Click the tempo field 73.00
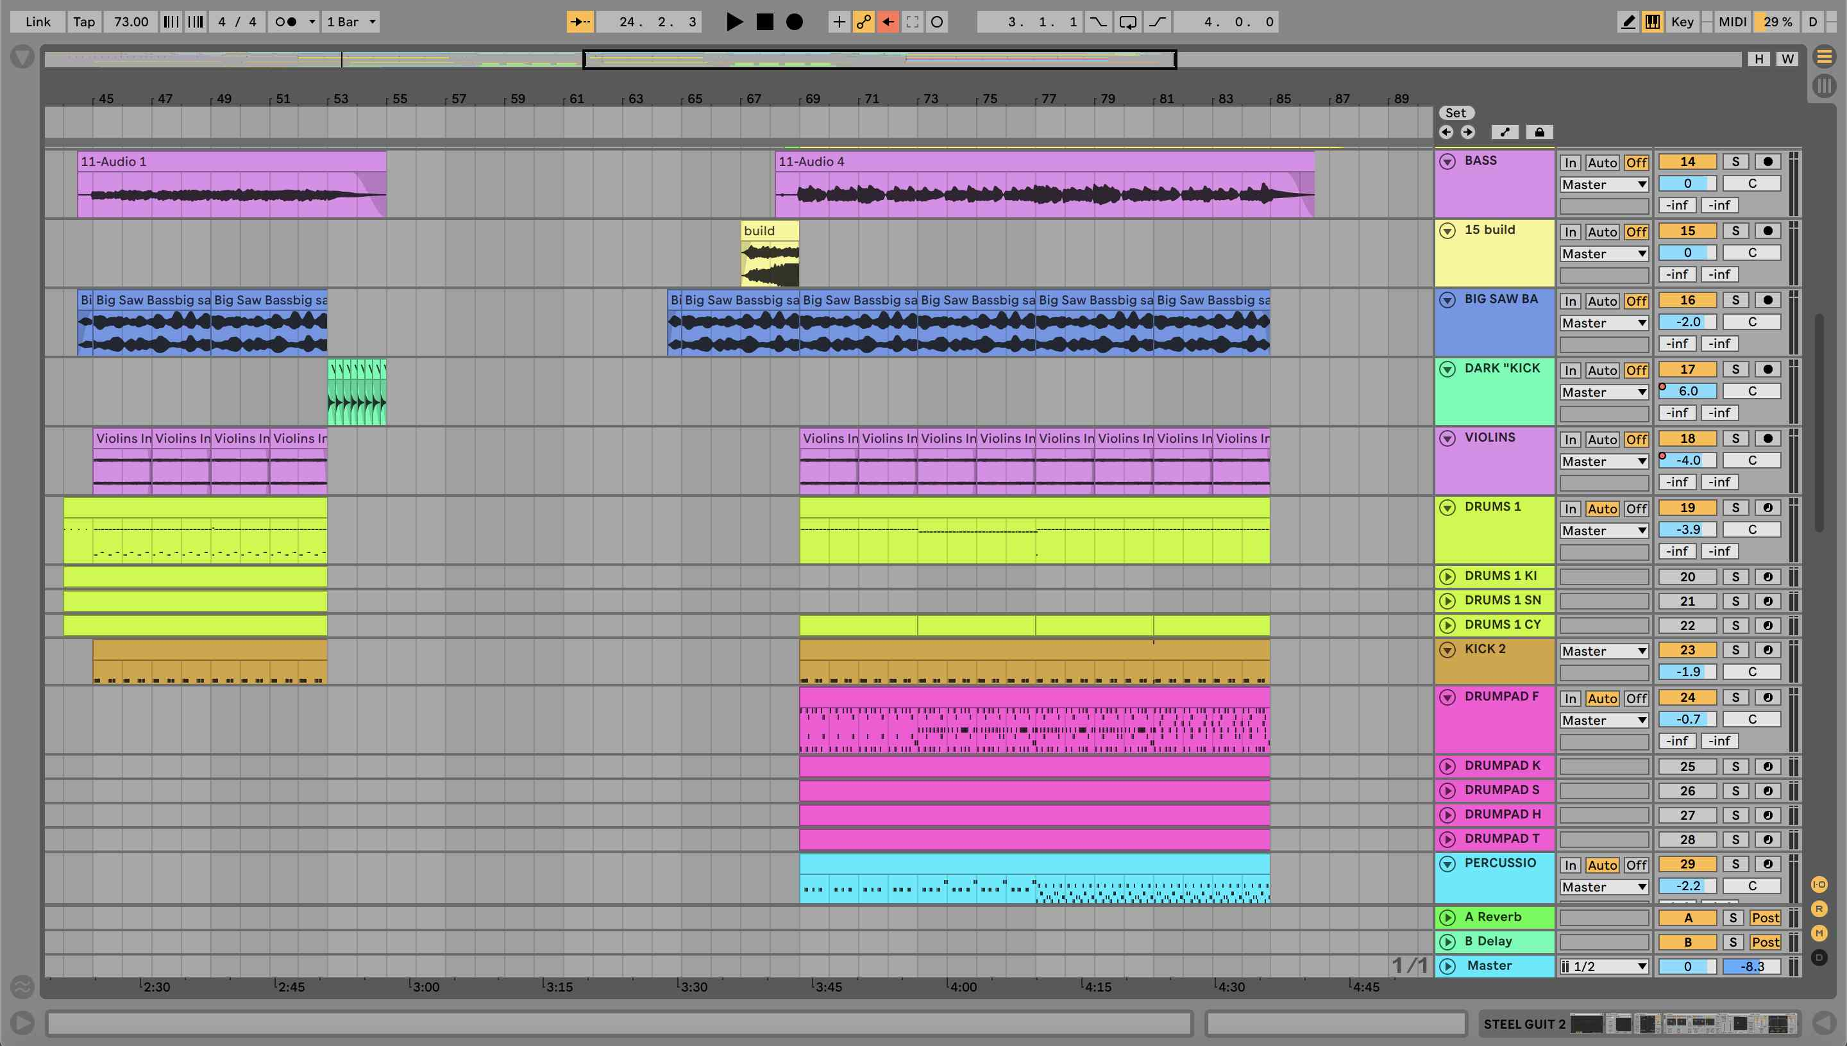This screenshot has height=1046, width=1847. click(x=131, y=22)
